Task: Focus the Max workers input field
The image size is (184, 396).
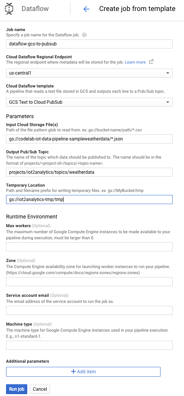Action: 89,247
